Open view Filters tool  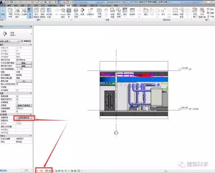pyautogui.click(x=24, y=12)
